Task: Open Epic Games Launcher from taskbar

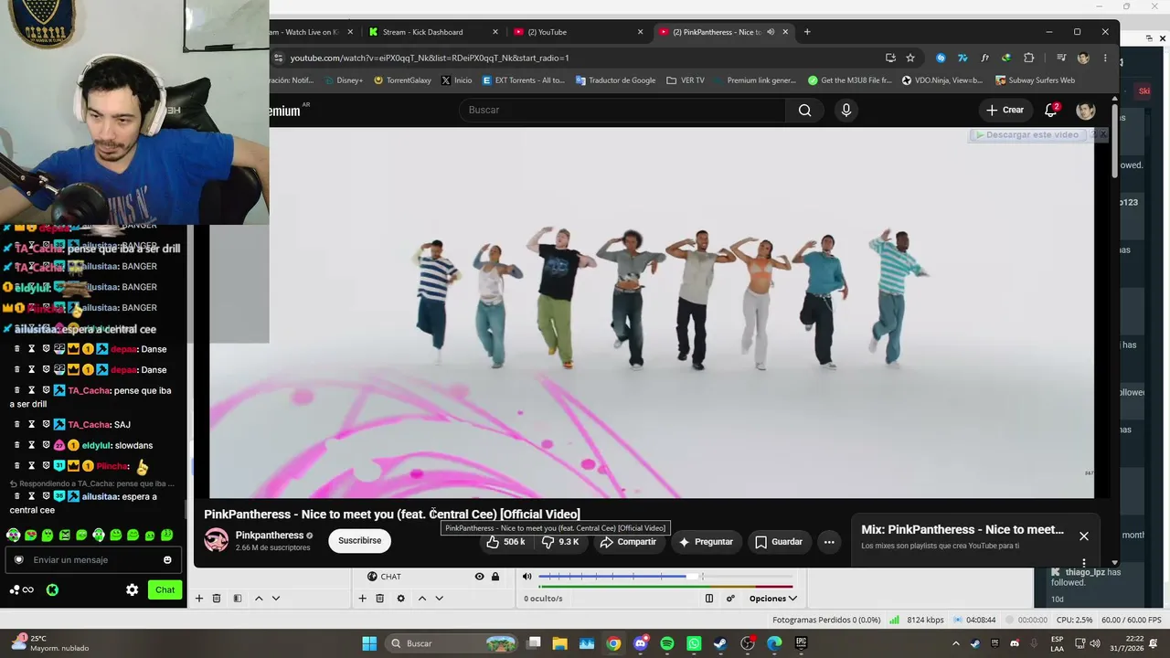Action: 801,643
